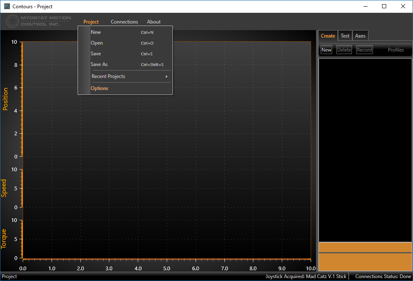The height and width of the screenshot is (281, 413).
Task: Switch to the Test tab
Action: pyautogui.click(x=345, y=36)
